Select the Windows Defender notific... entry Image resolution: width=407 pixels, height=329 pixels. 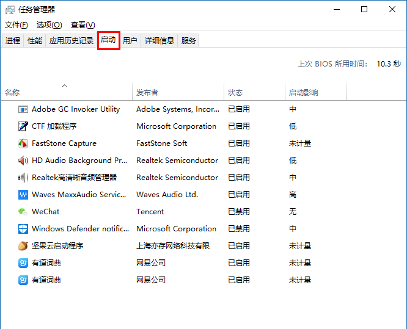pyautogui.click(x=80, y=229)
